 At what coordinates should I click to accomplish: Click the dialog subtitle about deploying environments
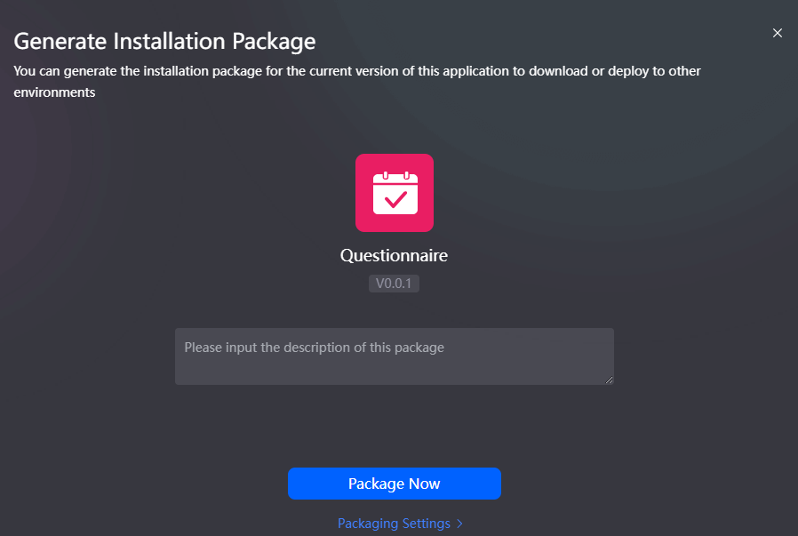coord(356,82)
